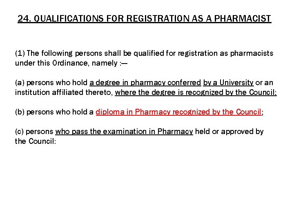Select underlined phrase 'a degree in pharmacy conferred'
Viewport: 294px width, 220px height.
pos(145,83)
